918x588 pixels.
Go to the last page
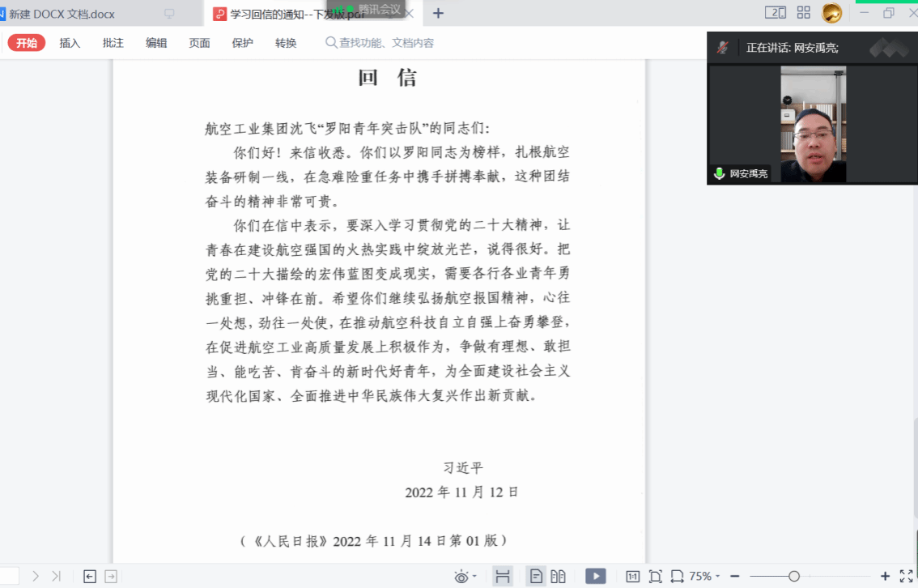[56, 577]
